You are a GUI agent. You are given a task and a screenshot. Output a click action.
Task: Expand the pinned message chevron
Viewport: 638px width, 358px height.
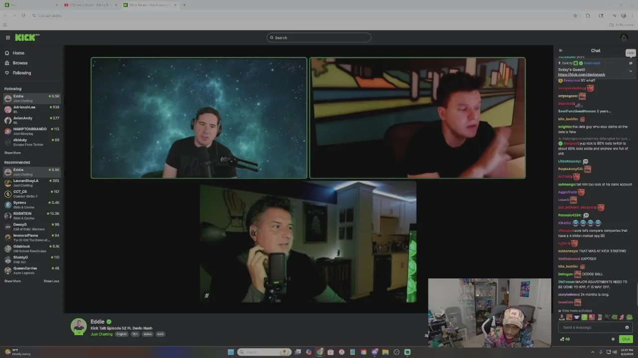(631, 71)
